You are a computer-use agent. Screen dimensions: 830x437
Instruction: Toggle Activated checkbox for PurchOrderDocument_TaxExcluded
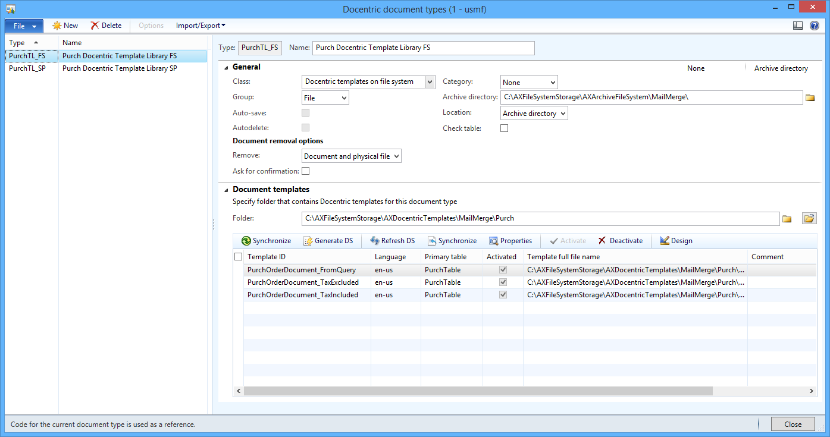503,282
